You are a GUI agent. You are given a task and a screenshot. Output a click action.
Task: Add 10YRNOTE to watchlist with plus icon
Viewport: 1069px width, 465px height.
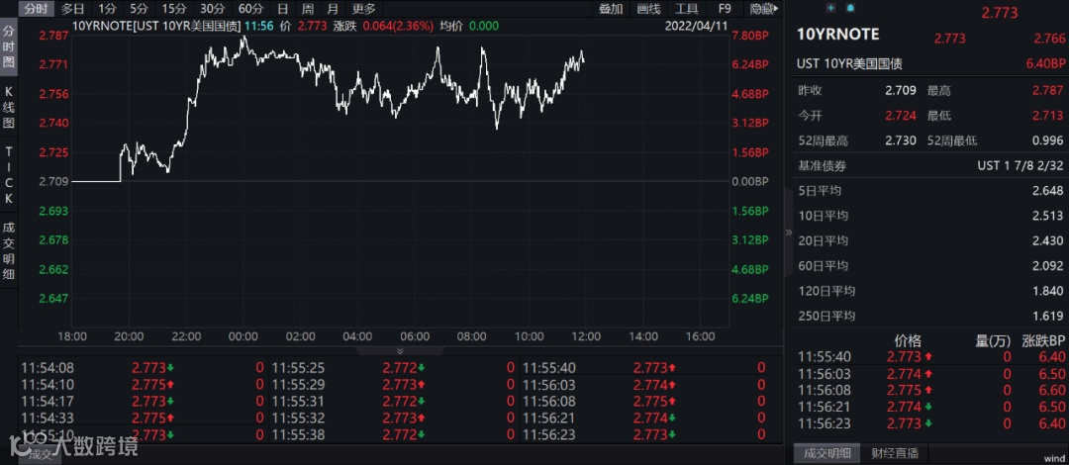[830, 8]
